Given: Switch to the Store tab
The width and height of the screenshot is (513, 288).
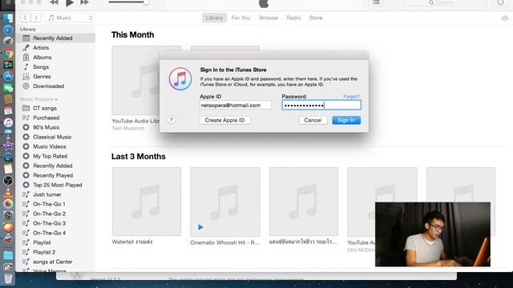Looking at the screenshot, I should coord(316,18).
